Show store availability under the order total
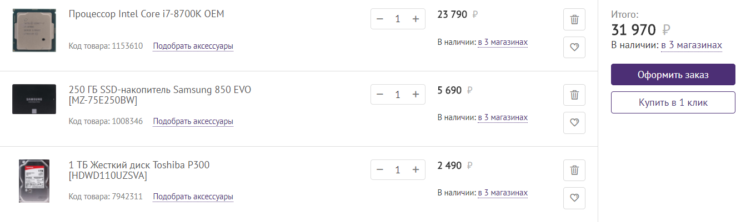The width and height of the screenshot is (741, 222). coord(691,45)
